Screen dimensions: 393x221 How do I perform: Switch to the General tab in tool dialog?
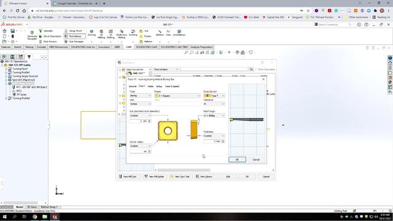(x=133, y=86)
